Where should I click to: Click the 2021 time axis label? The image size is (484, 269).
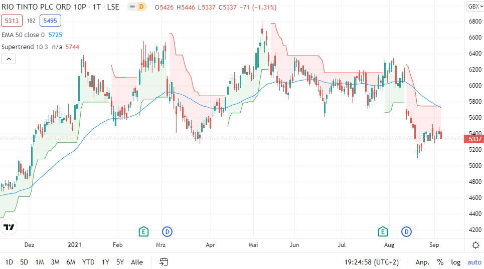pyautogui.click(x=74, y=245)
